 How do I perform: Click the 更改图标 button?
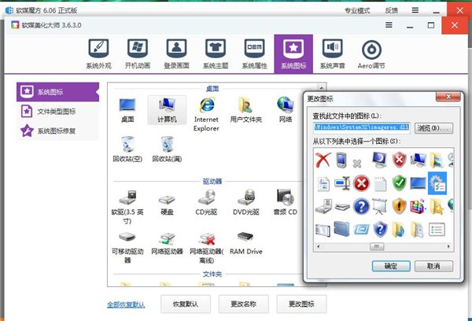(301, 304)
